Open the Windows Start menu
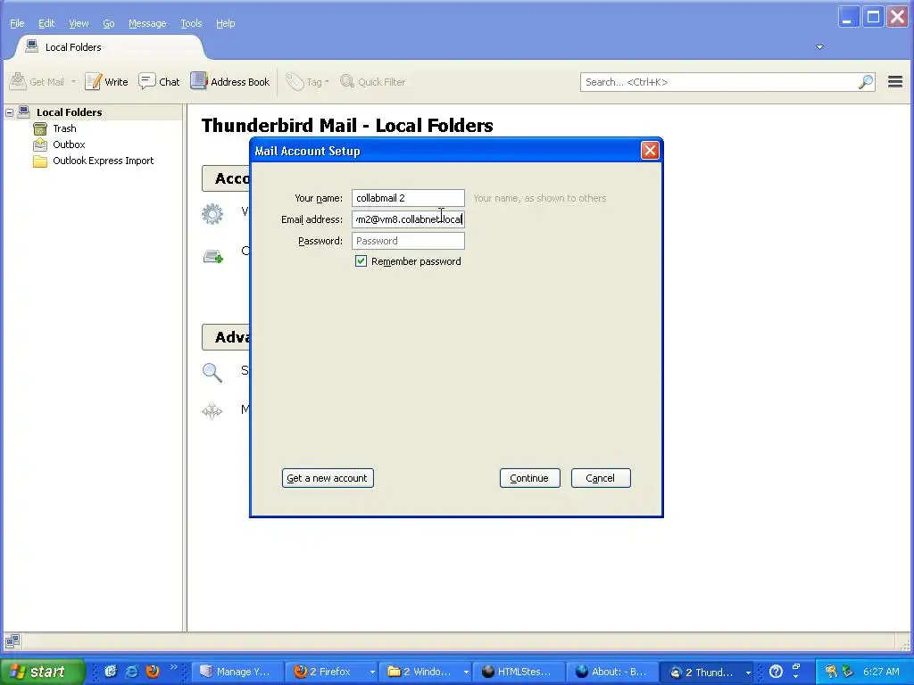This screenshot has width=914, height=685. (x=42, y=672)
